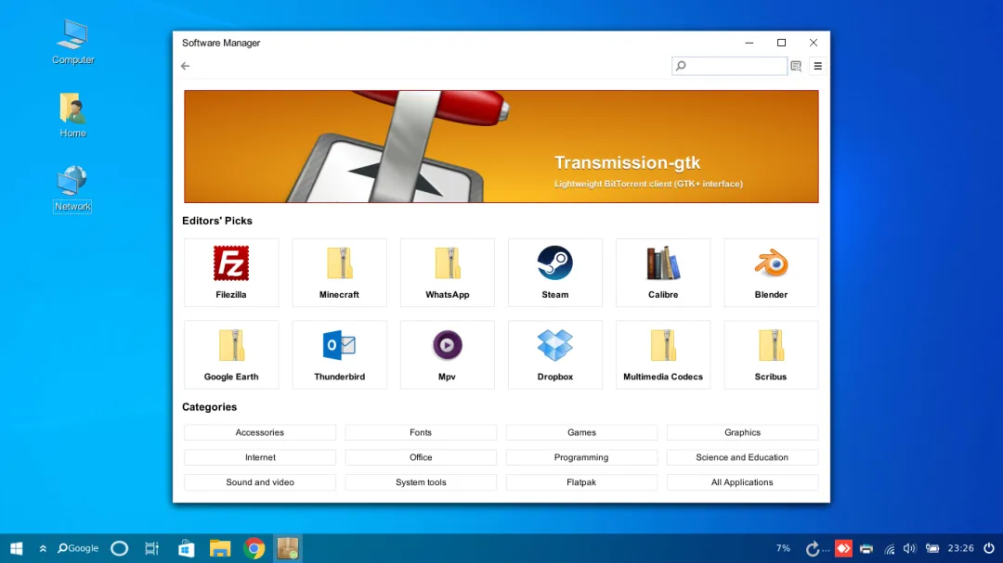Image resolution: width=1003 pixels, height=563 pixels.
Task: Toggle search in summaries icon
Action: pos(797,66)
